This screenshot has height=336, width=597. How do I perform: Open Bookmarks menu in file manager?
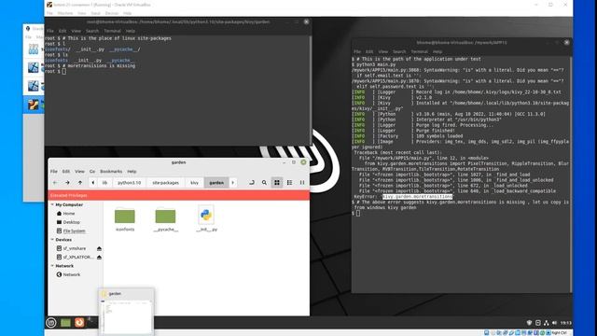click(111, 172)
